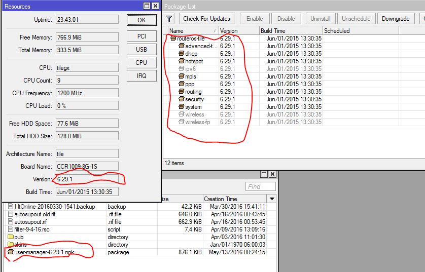This screenshot has width=425, height=272.
Task: Click autosupout.rif file icon
Action: click(x=11, y=222)
